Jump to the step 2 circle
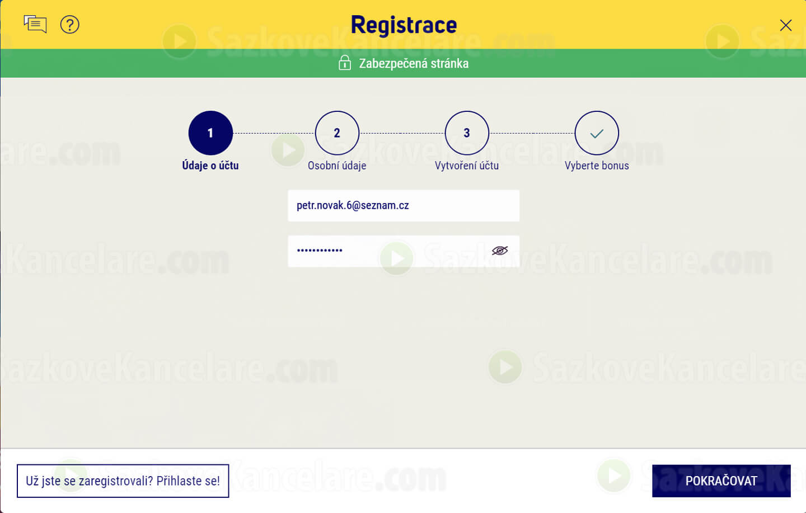Image resolution: width=806 pixels, height=513 pixels. point(337,133)
